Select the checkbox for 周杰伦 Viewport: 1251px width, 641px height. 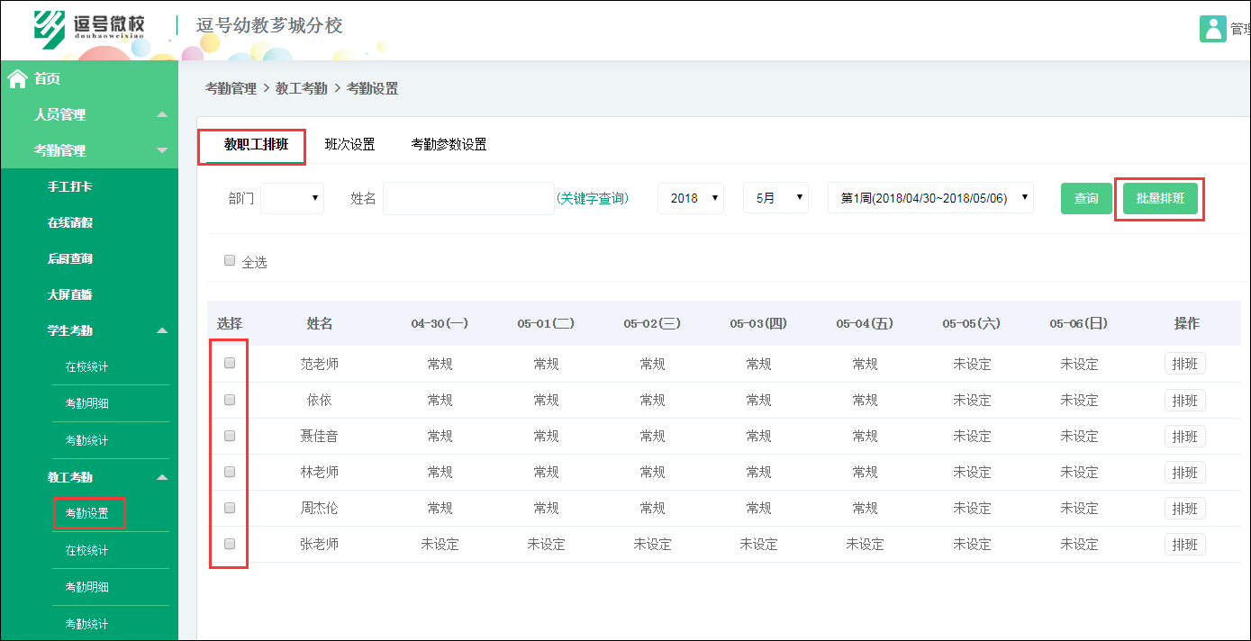[x=229, y=508]
